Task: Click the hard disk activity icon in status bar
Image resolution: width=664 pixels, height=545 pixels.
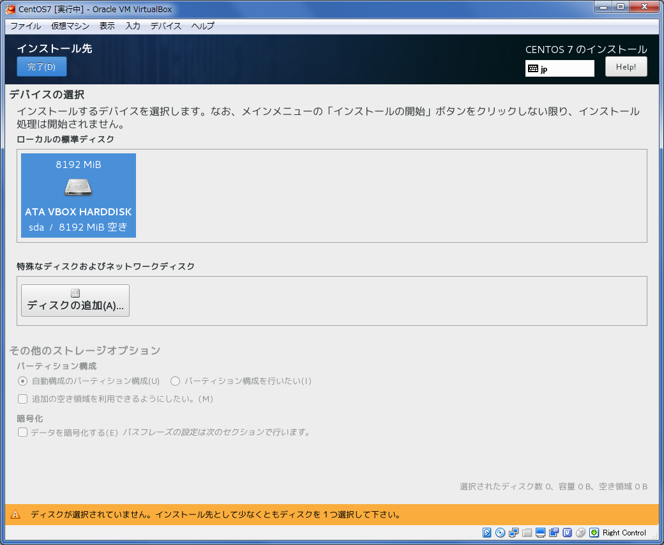Action: click(x=487, y=533)
